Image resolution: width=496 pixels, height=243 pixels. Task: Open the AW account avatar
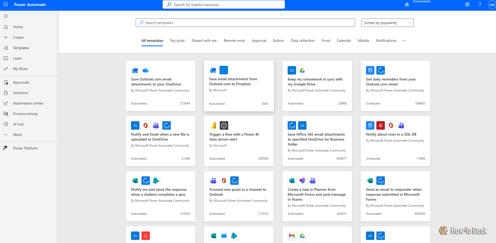492,5
